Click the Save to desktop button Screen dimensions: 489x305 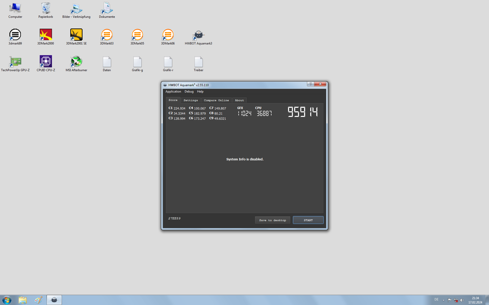(273, 220)
